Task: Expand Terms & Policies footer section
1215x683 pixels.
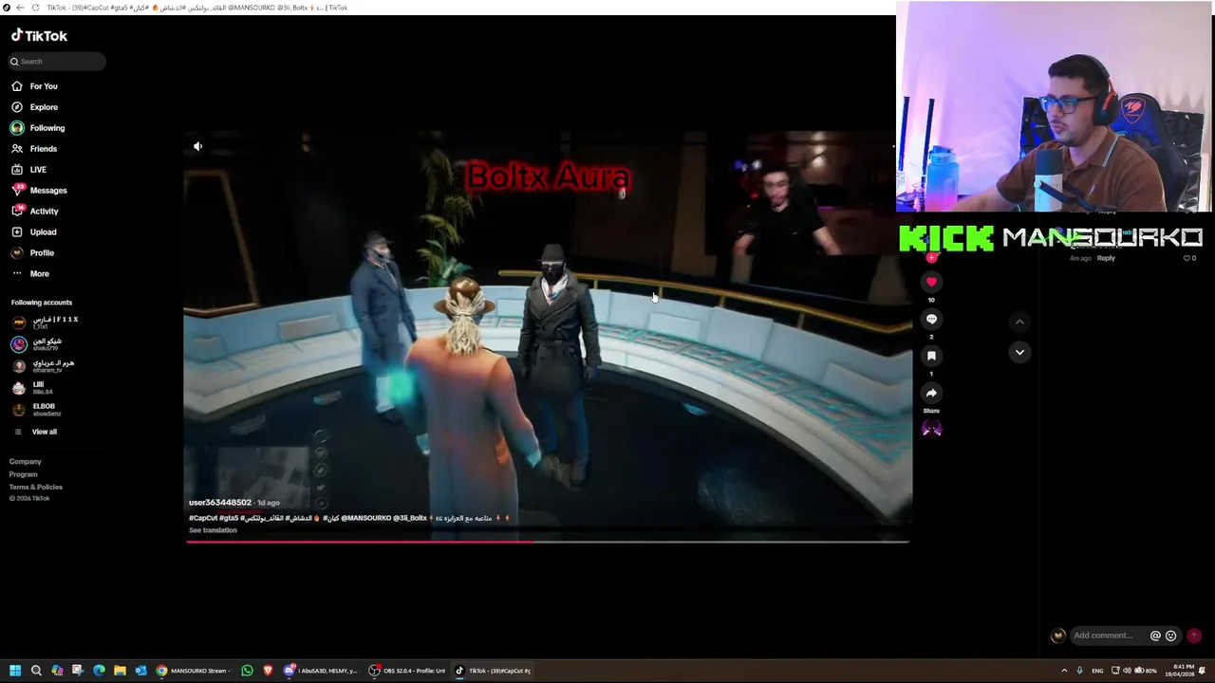Action: tap(36, 487)
